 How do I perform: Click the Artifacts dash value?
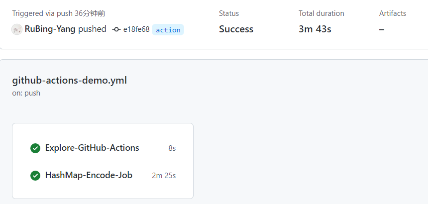click(382, 29)
